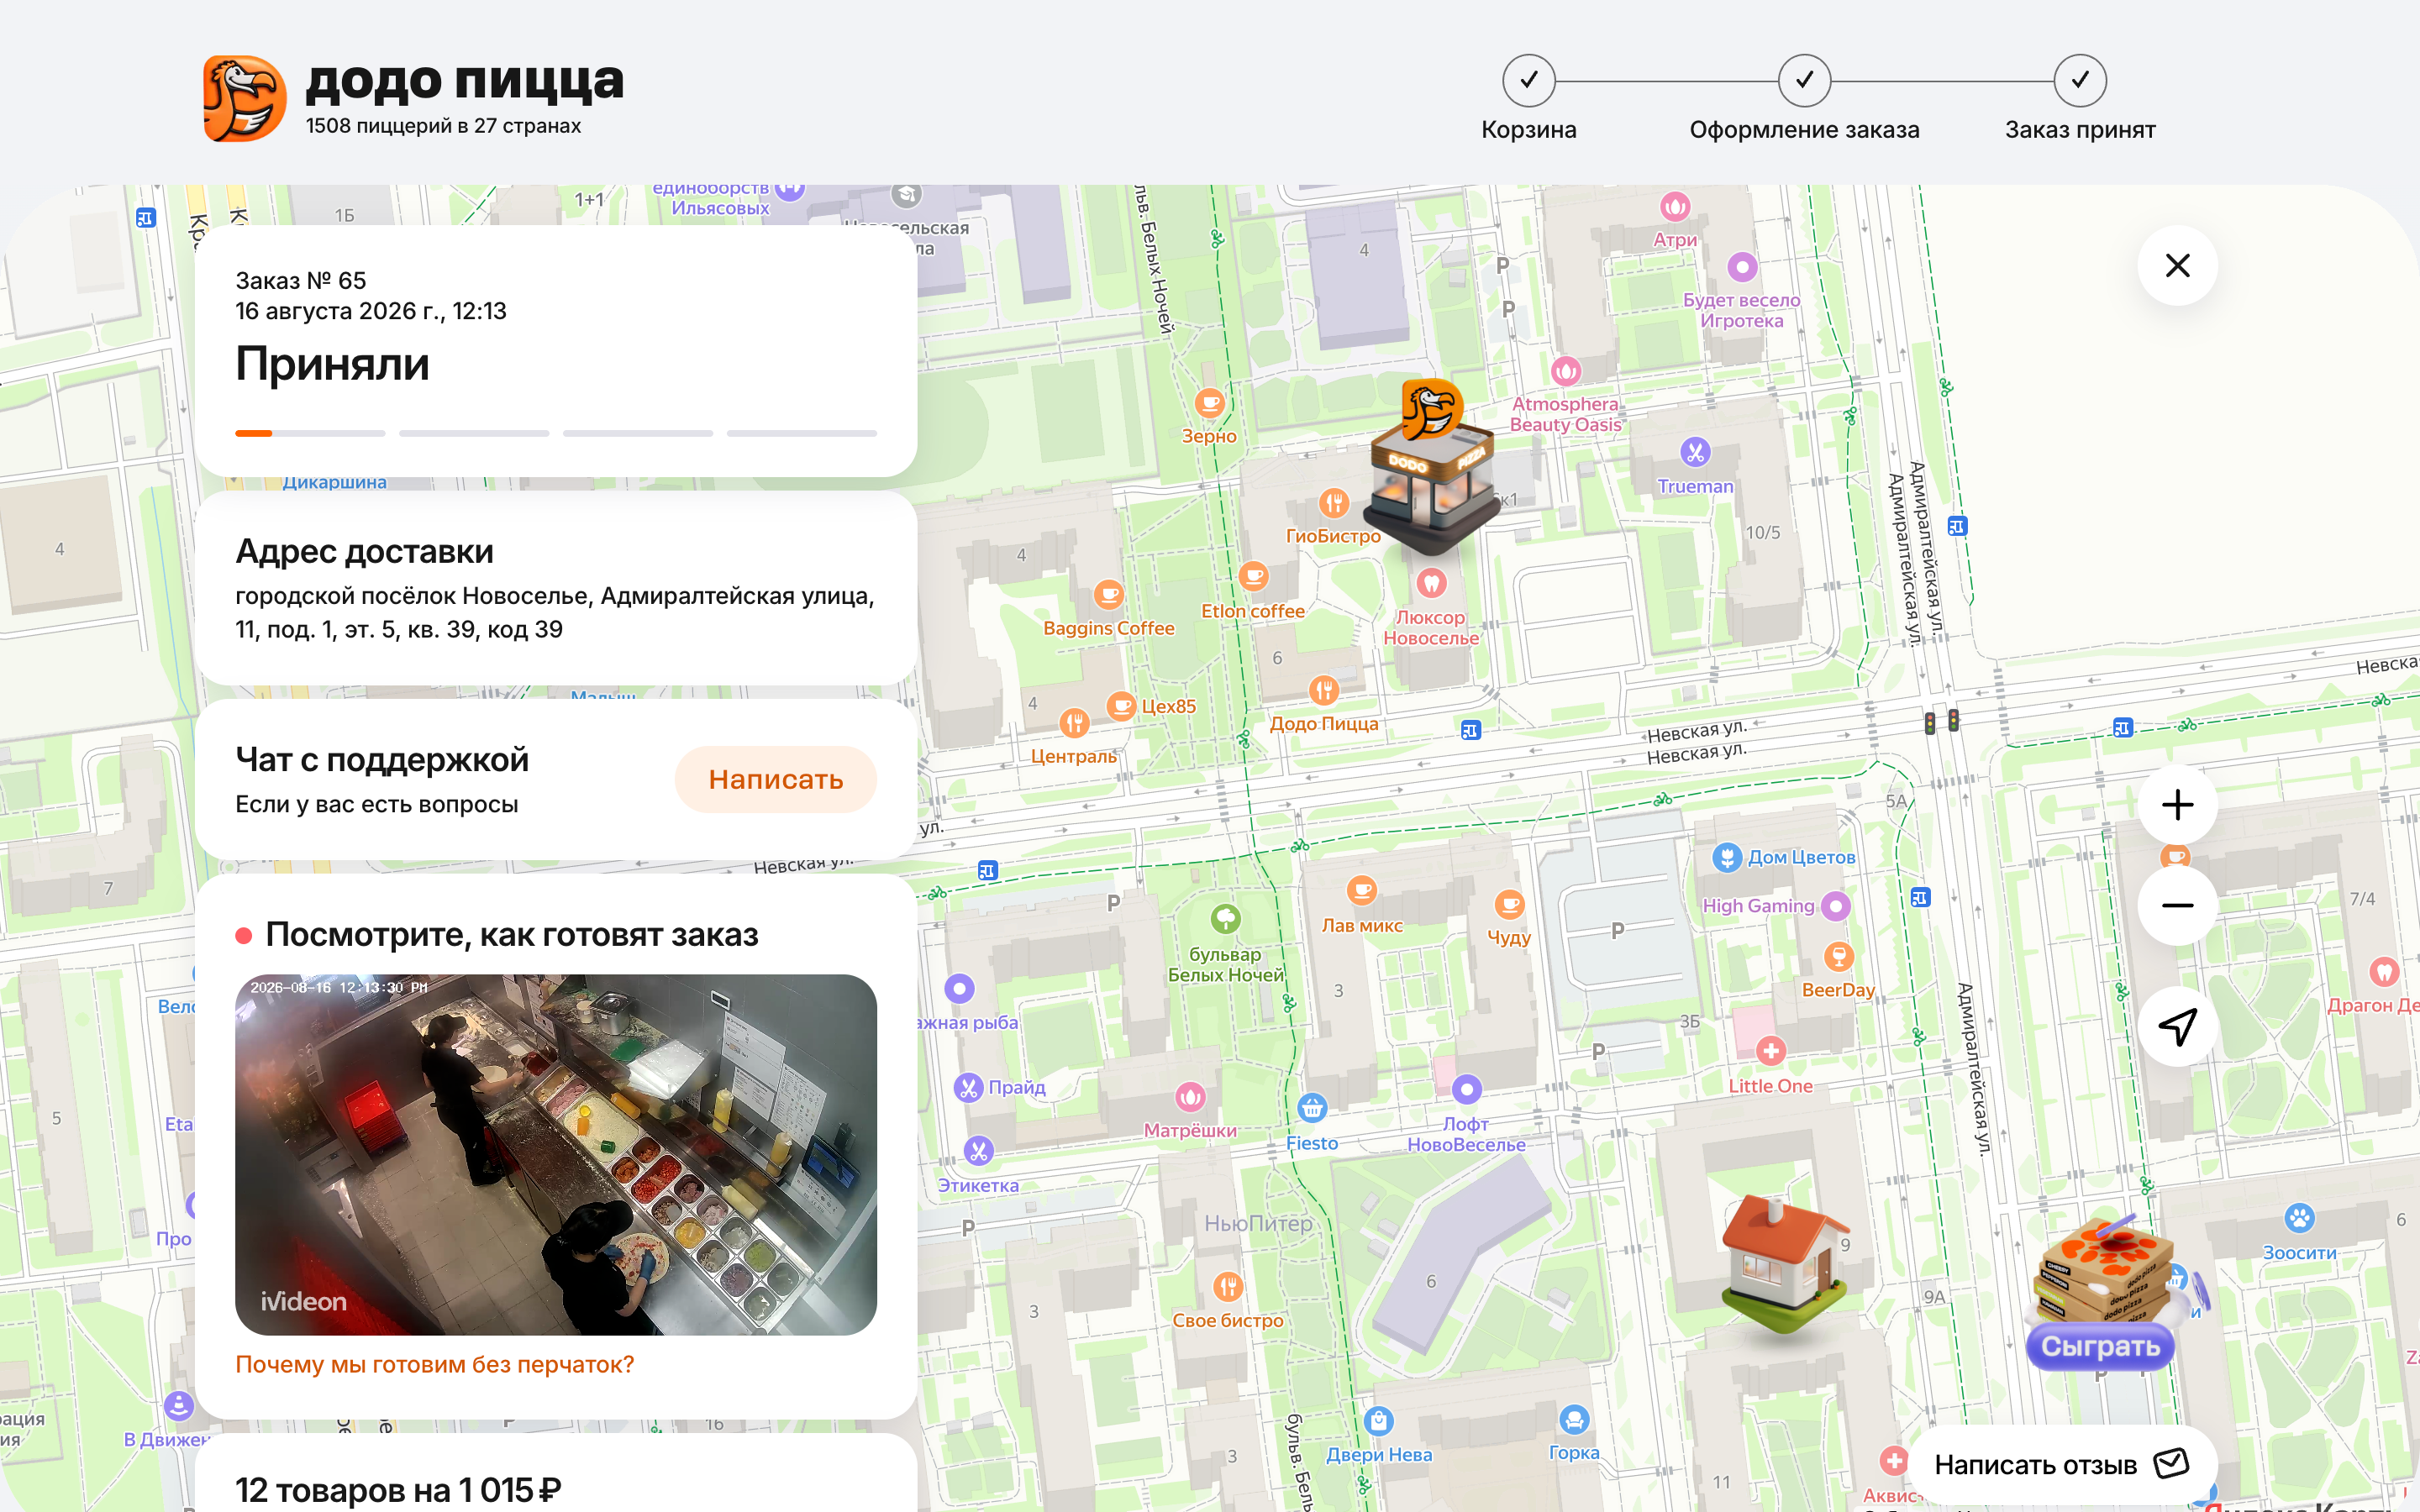Select the Атри beauty pin
Screen dimensions: 2420x1512
point(1675,207)
